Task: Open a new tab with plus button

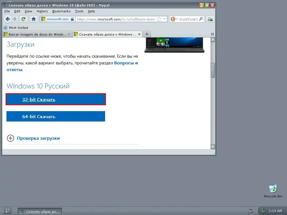Action: point(147,34)
